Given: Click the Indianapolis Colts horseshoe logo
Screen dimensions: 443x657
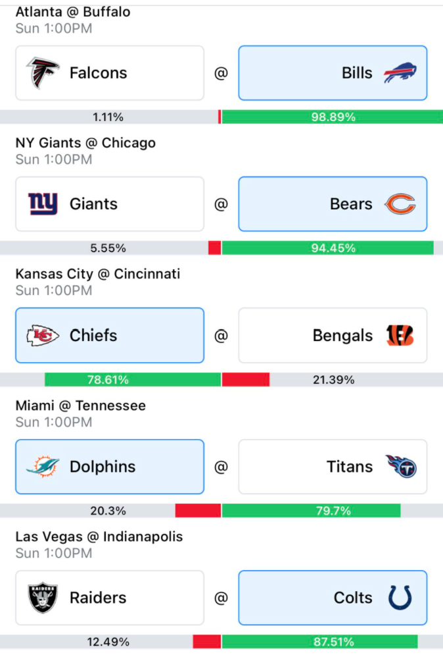Looking at the screenshot, I should pyautogui.click(x=400, y=598).
